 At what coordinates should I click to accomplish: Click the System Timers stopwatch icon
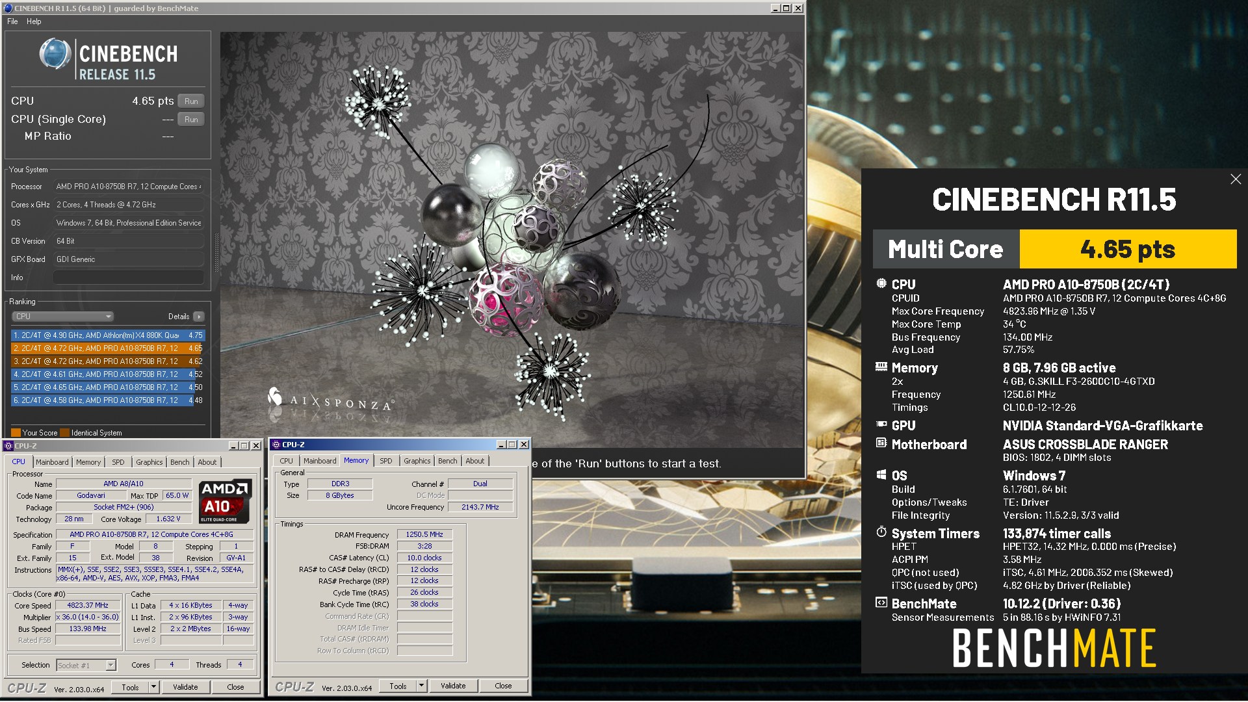pyautogui.click(x=881, y=532)
